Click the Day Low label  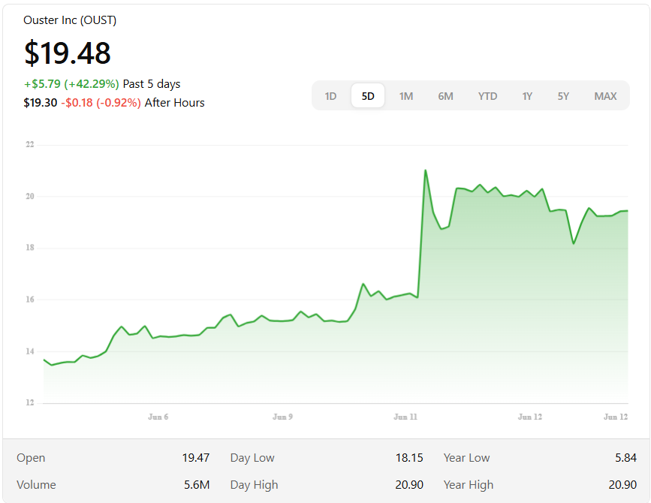pyautogui.click(x=252, y=458)
